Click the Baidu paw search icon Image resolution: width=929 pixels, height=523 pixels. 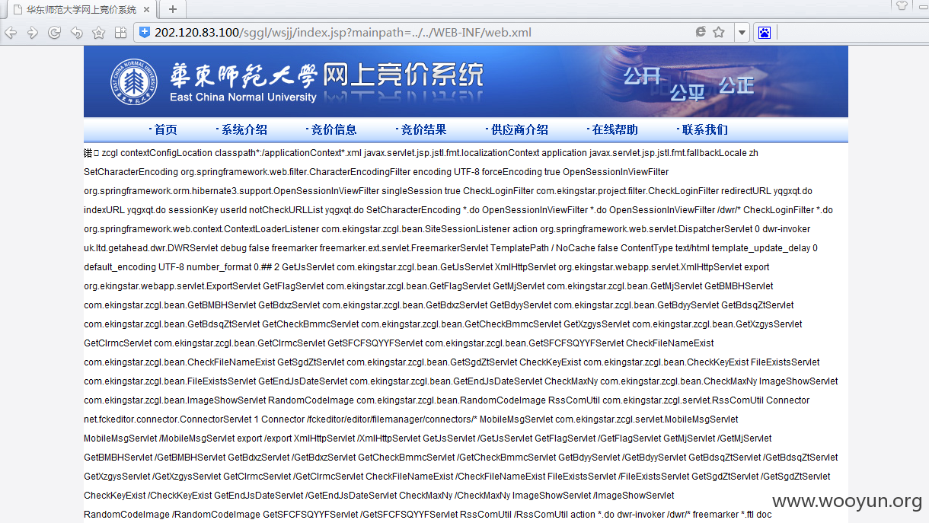(765, 33)
